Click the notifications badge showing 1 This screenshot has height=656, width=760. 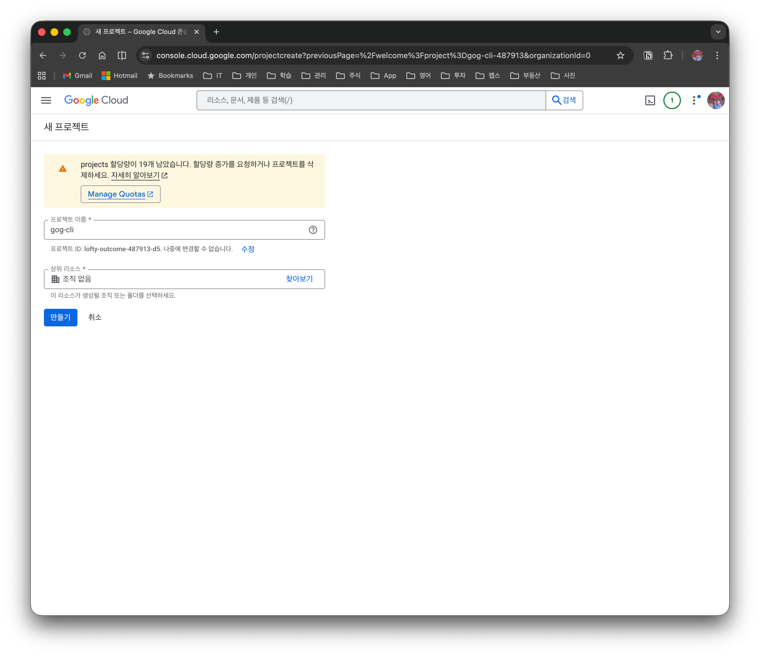pos(672,100)
